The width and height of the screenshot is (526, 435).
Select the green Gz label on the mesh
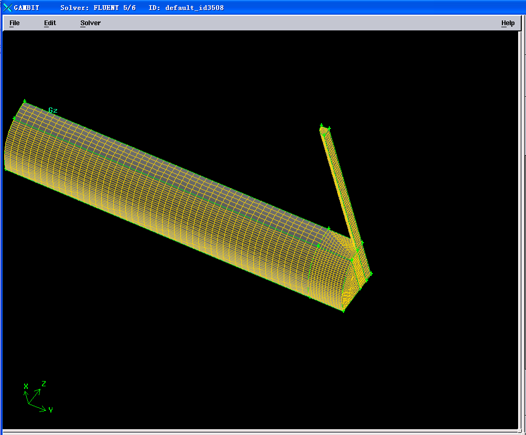click(52, 111)
